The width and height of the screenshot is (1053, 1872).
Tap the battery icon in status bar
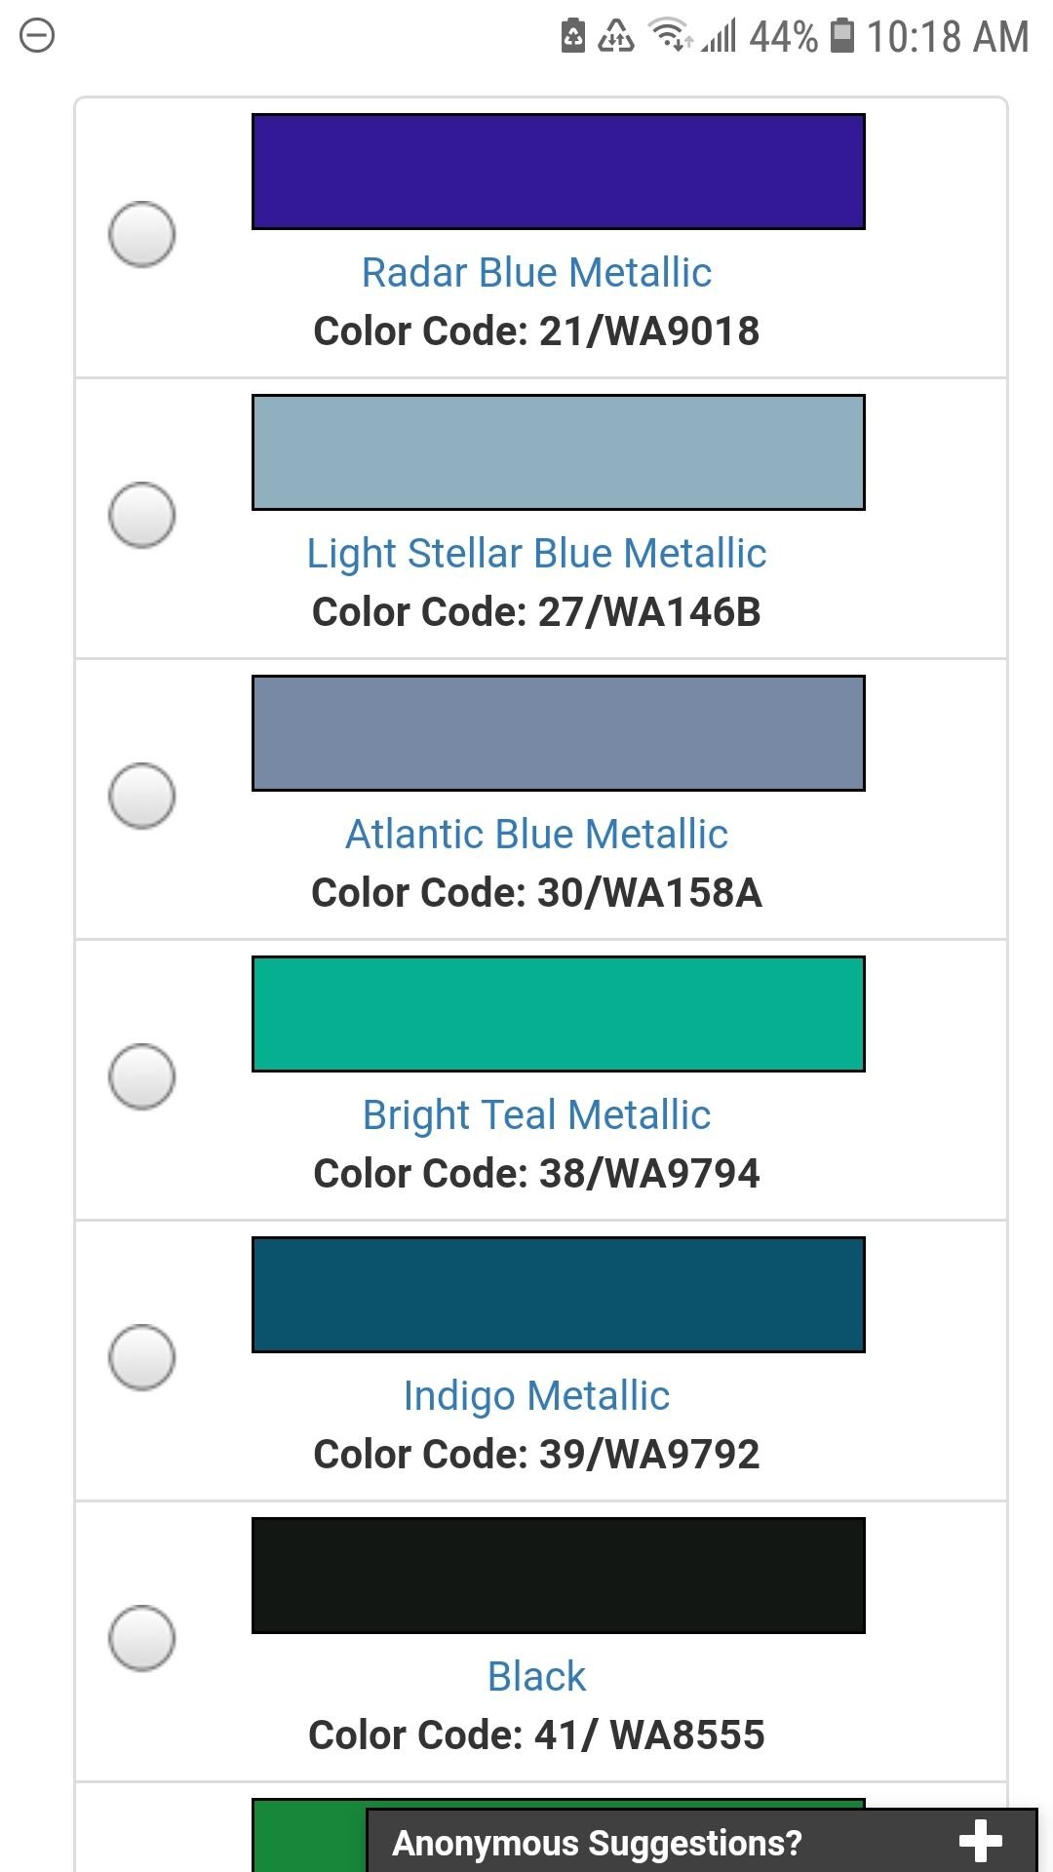[841, 36]
